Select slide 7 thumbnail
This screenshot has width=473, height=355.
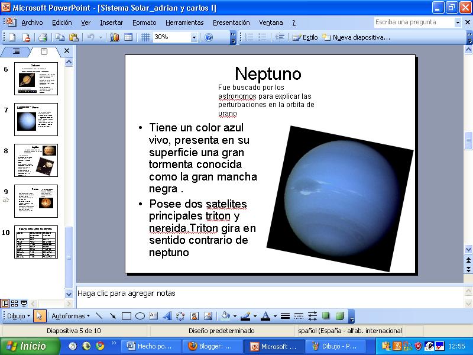pos(36,120)
